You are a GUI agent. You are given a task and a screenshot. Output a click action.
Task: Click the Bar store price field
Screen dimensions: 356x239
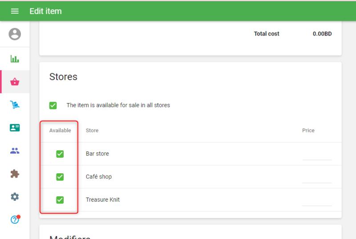pos(317,155)
